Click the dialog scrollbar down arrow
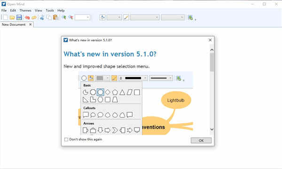The height and width of the screenshot is (169, 282). (212, 129)
